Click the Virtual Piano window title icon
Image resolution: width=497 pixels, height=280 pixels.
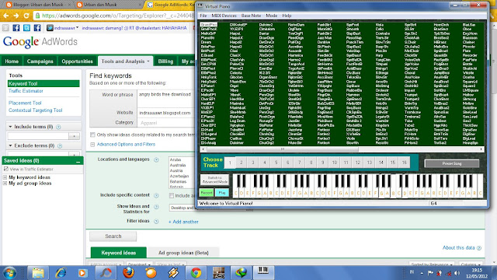[200, 6]
